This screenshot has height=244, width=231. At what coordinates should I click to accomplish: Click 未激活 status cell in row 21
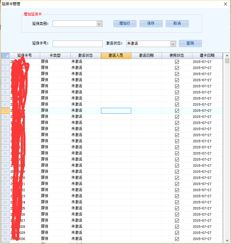coord(86,184)
